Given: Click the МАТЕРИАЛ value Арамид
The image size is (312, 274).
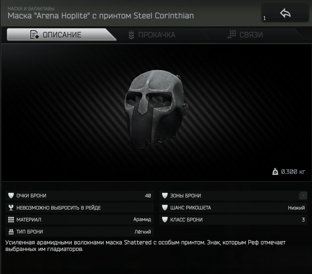Looking at the screenshot, I should [x=142, y=220].
